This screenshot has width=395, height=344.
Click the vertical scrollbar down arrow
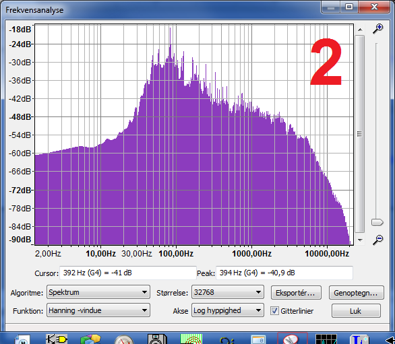tap(360, 240)
